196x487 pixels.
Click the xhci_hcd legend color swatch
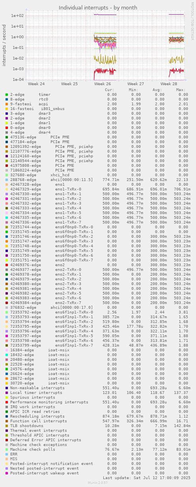click(x=7, y=175)
